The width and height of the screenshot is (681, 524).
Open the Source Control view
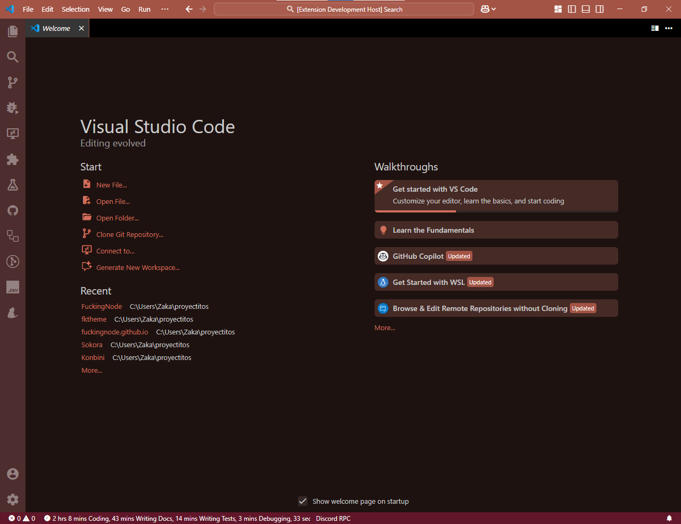pos(13,83)
